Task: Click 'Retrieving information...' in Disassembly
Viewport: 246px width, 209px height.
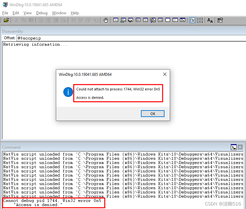Action: click(x=35, y=44)
